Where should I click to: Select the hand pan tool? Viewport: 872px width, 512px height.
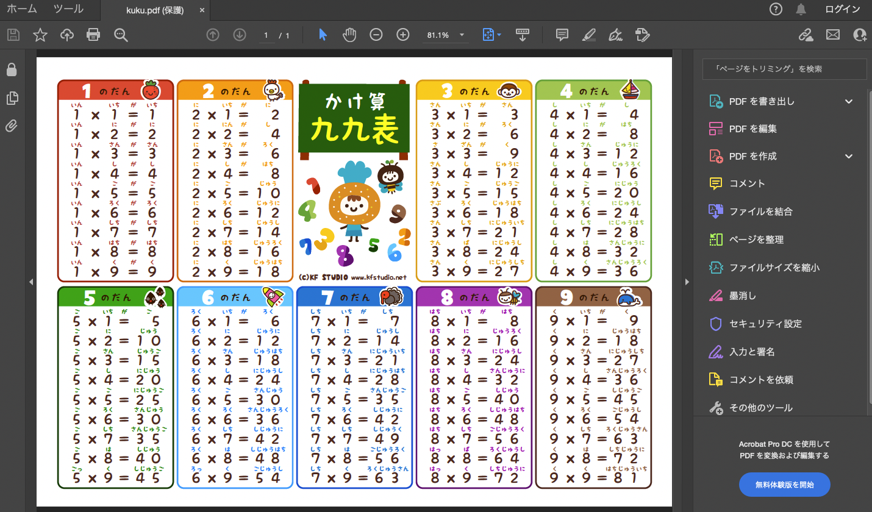pos(349,35)
